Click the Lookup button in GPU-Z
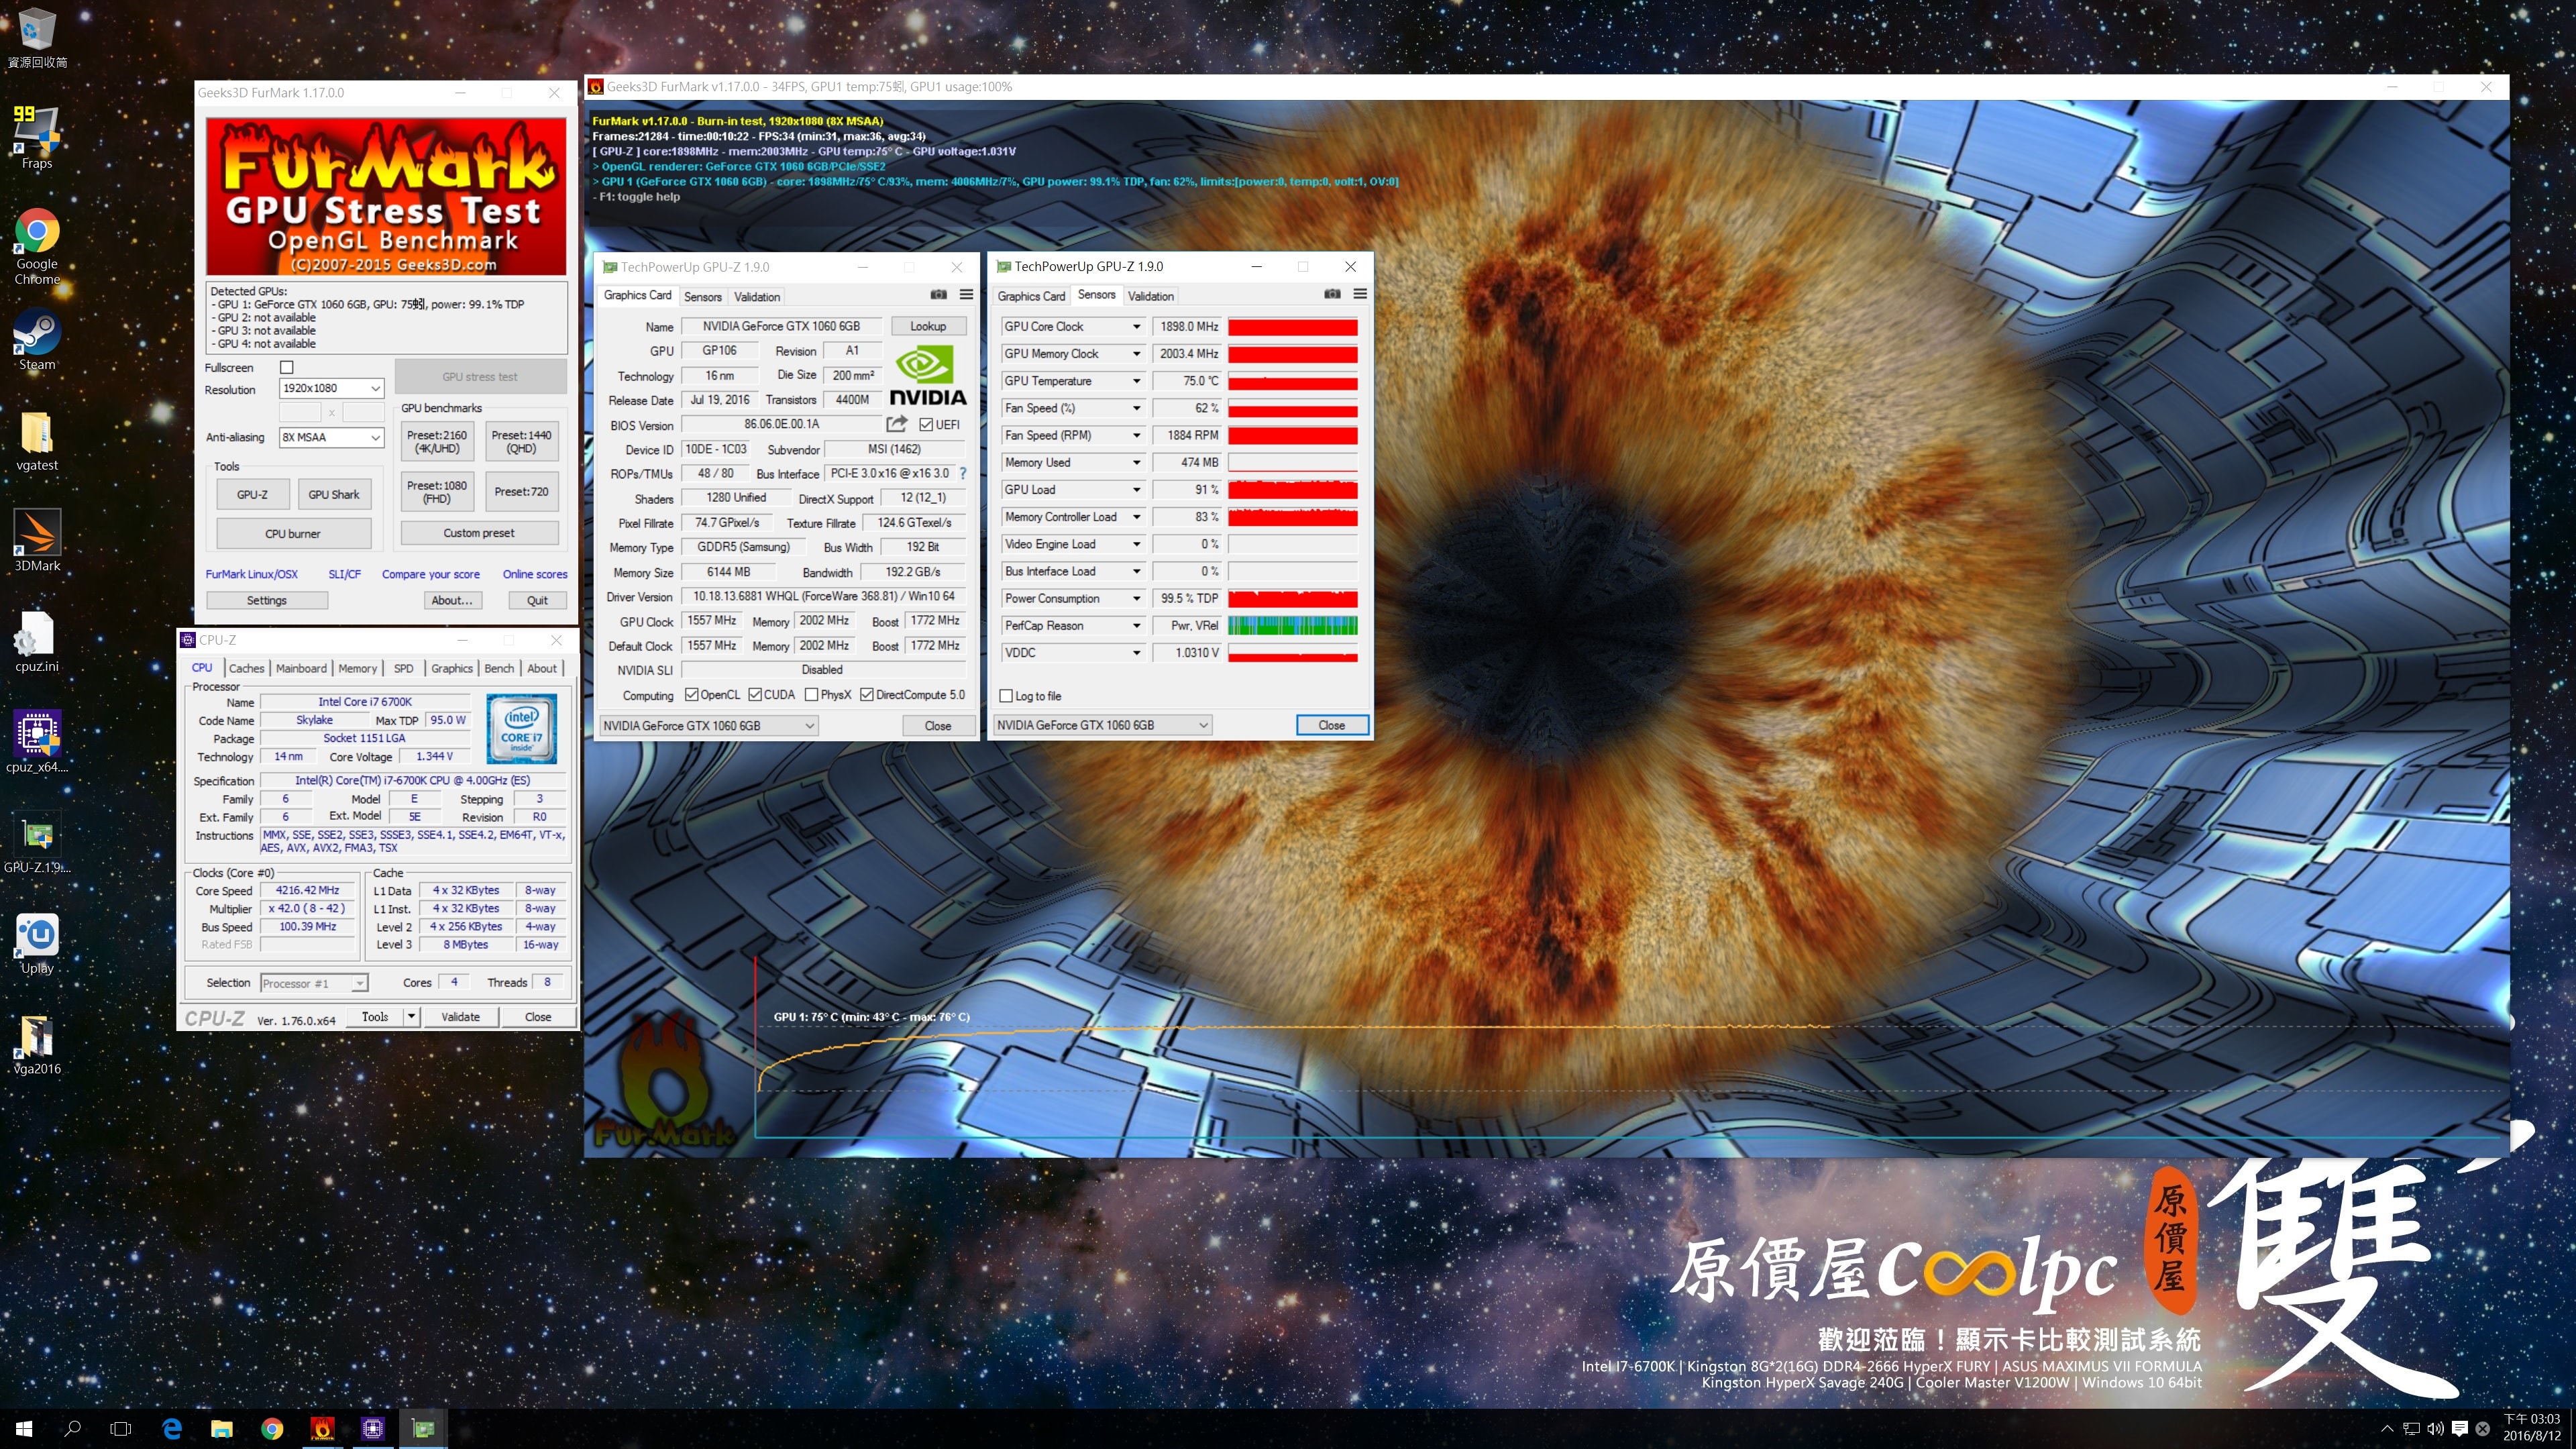The height and width of the screenshot is (1449, 2576). tap(927, 326)
